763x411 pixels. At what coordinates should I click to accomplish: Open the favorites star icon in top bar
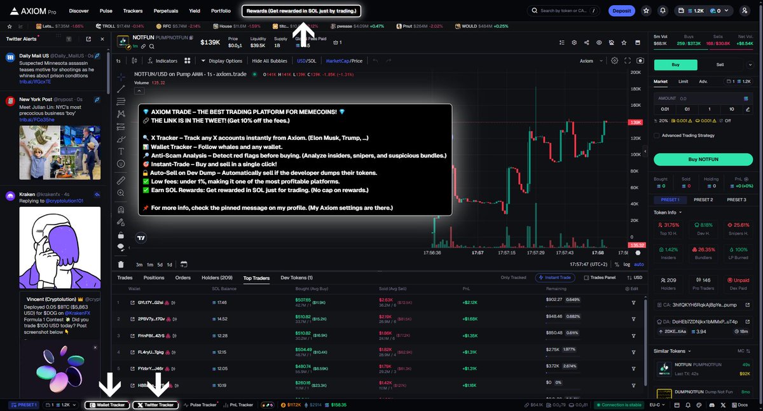[646, 11]
